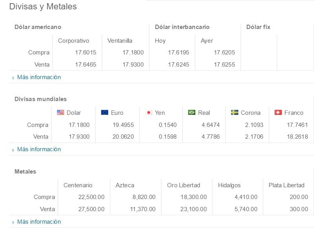This screenshot has height=228, width=315.
Task: Click the Brazil flag icon next to Real
Action: [x=192, y=112]
